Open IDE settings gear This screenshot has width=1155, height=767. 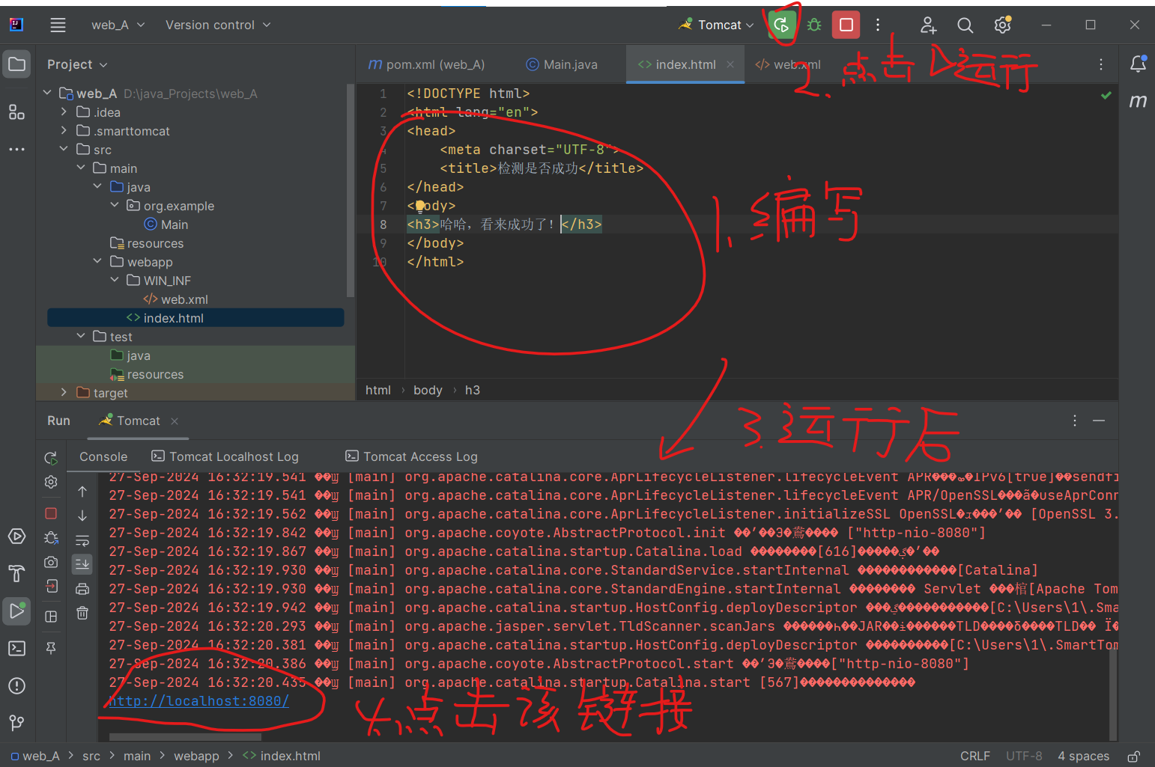coord(1002,25)
